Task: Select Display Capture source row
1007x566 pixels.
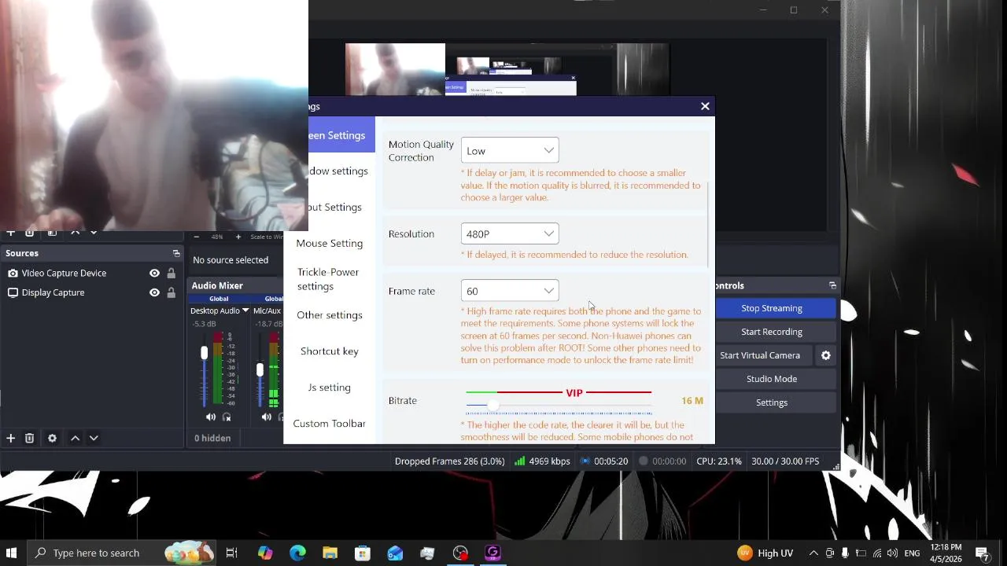Action: click(92, 292)
